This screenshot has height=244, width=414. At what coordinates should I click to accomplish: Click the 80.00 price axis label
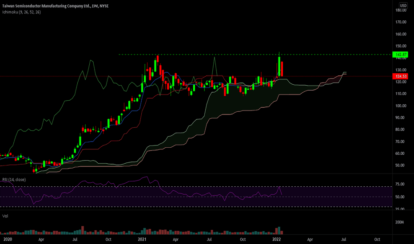click(x=400, y=130)
